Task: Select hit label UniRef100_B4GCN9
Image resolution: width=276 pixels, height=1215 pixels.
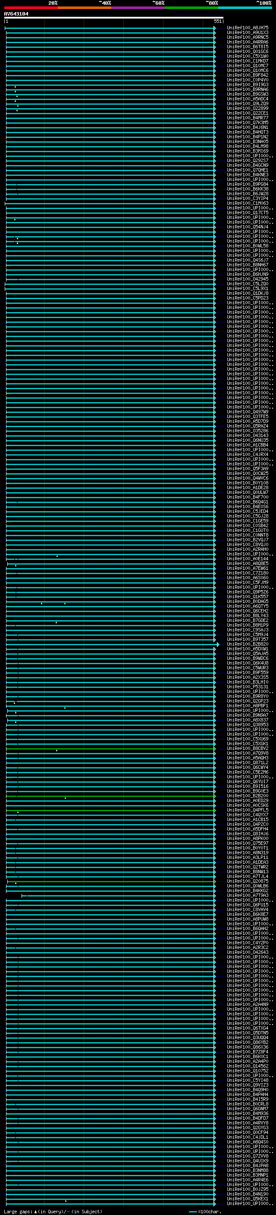Action: click(x=247, y=165)
